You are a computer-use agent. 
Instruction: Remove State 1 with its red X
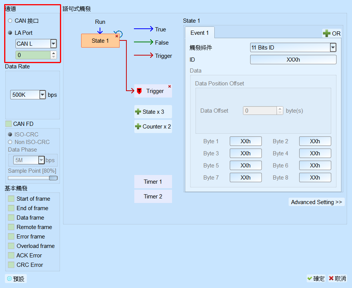[x=117, y=36]
